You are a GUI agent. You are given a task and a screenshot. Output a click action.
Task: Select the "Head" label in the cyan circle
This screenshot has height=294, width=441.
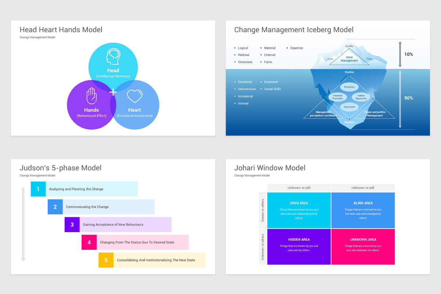[113, 70]
